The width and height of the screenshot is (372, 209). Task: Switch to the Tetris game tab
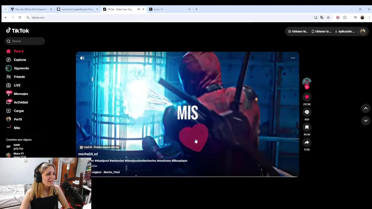31,9
